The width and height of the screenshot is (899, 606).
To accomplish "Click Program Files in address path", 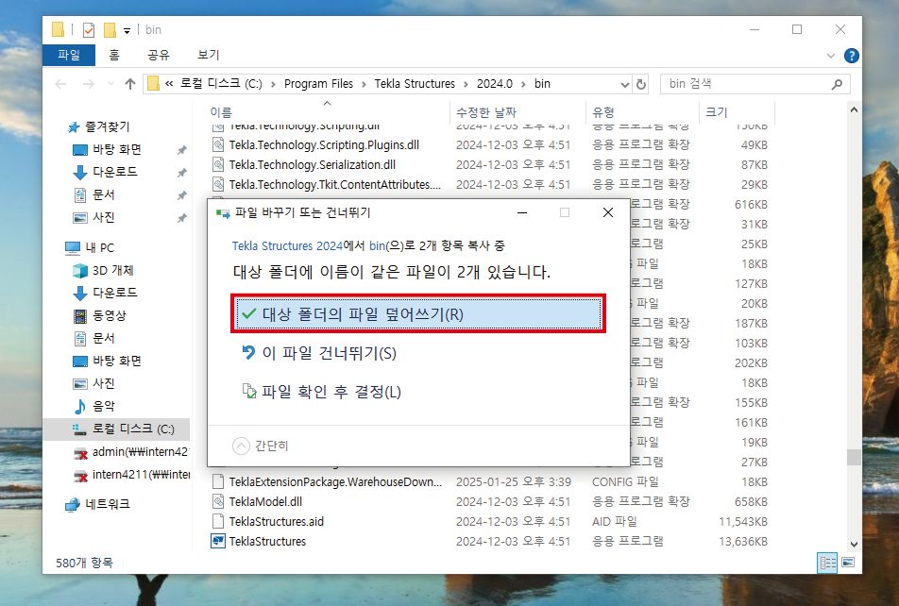I will [x=319, y=84].
